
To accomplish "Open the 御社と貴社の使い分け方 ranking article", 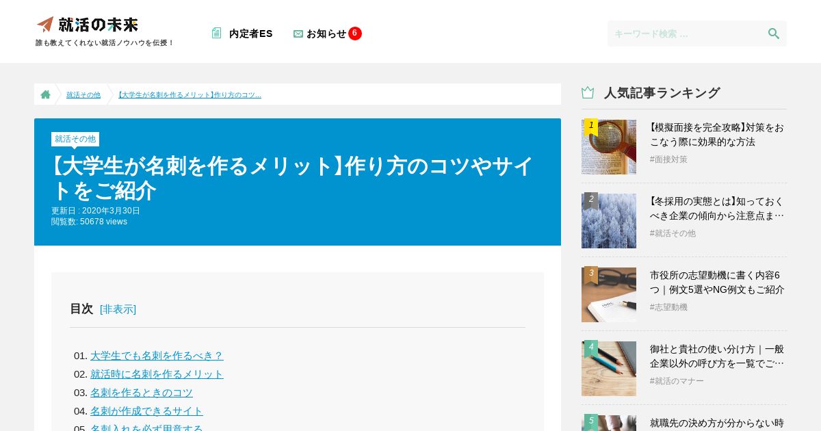I will click(x=717, y=356).
